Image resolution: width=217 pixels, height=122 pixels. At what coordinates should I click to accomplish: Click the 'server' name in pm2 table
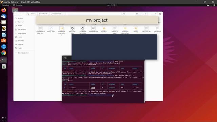click(x=72, y=88)
